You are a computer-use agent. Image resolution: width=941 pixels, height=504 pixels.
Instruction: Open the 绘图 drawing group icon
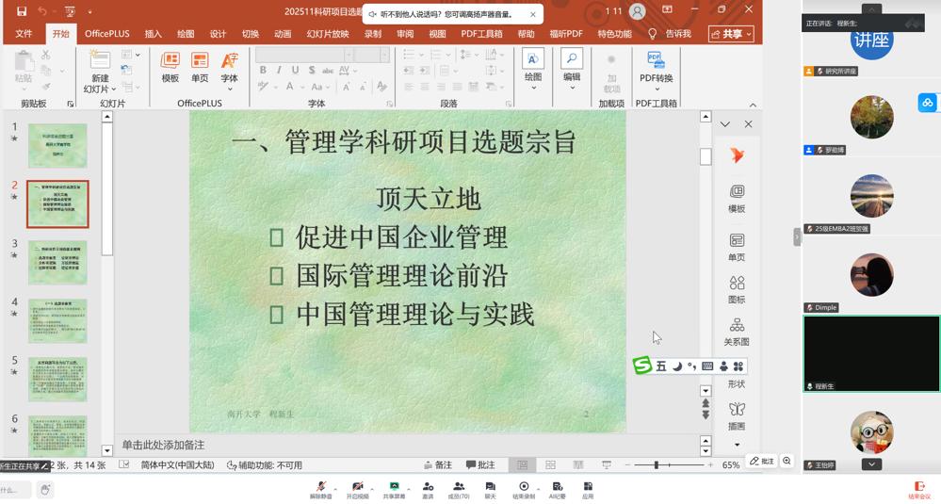point(533,69)
